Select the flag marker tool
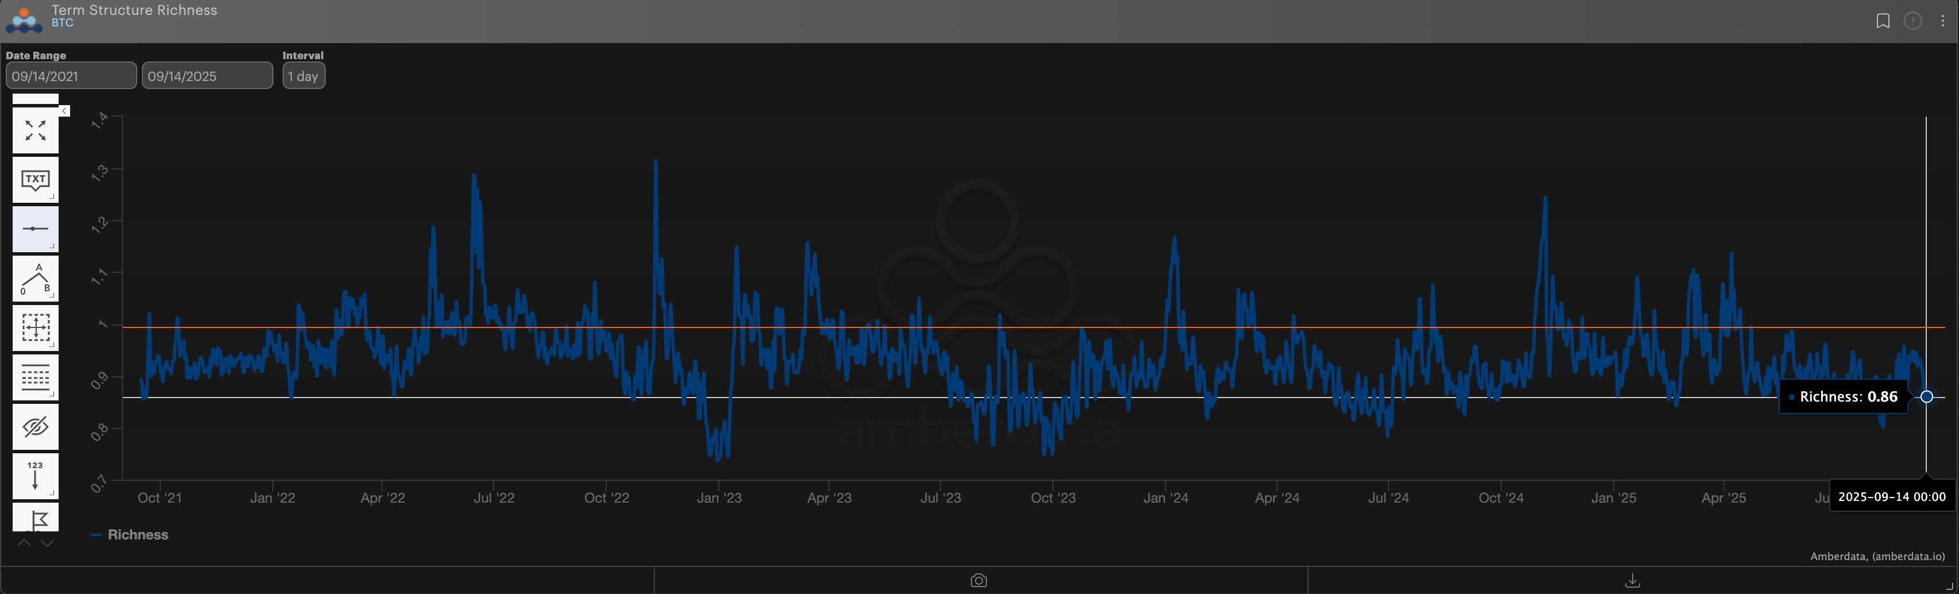The image size is (1959, 594). point(35,517)
